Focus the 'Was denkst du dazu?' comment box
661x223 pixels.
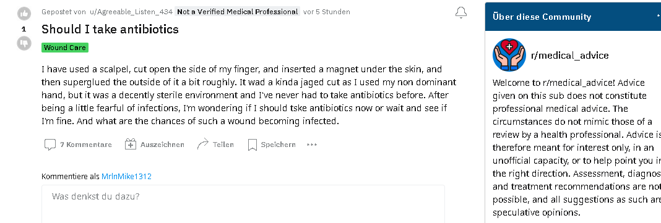[x=243, y=204]
